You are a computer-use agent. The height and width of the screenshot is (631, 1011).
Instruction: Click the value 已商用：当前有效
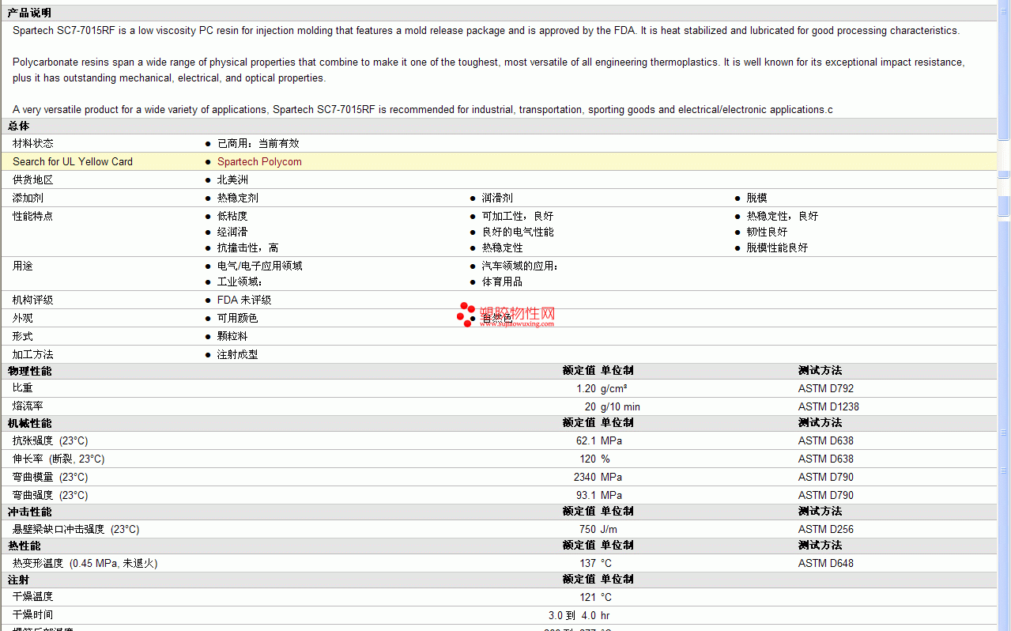tap(258, 143)
